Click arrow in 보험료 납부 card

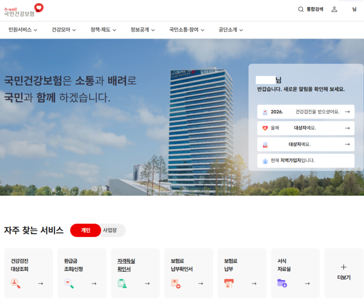click(254, 284)
